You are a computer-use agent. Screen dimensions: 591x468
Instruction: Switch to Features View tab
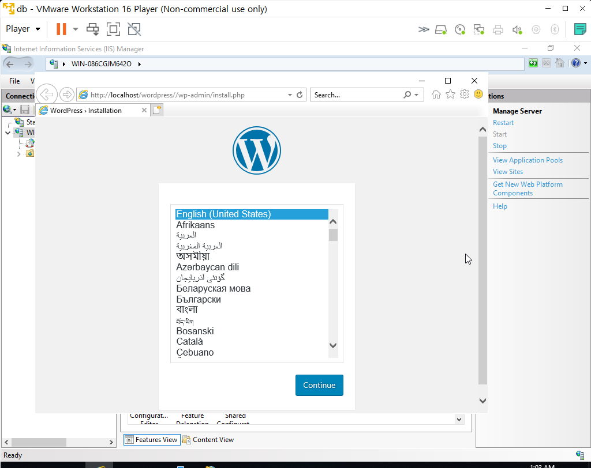(x=152, y=439)
